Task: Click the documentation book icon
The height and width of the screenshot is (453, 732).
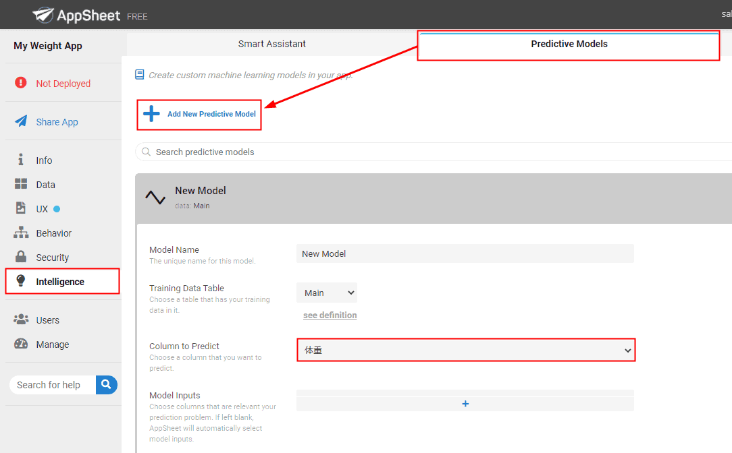Action: (x=139, y=75)
